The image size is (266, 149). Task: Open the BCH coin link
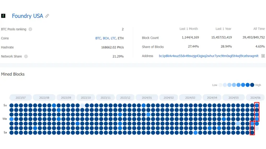click(x=106, y=38)
